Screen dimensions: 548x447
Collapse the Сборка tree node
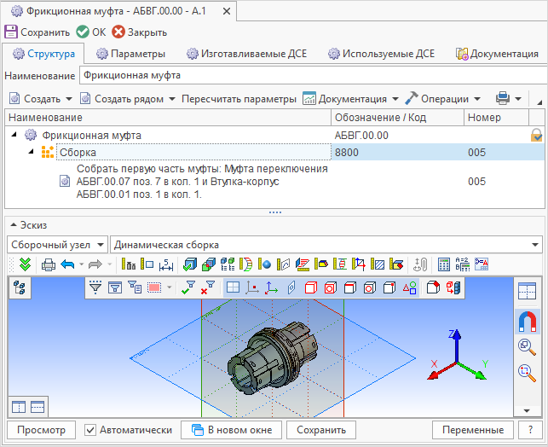point(31,152)
